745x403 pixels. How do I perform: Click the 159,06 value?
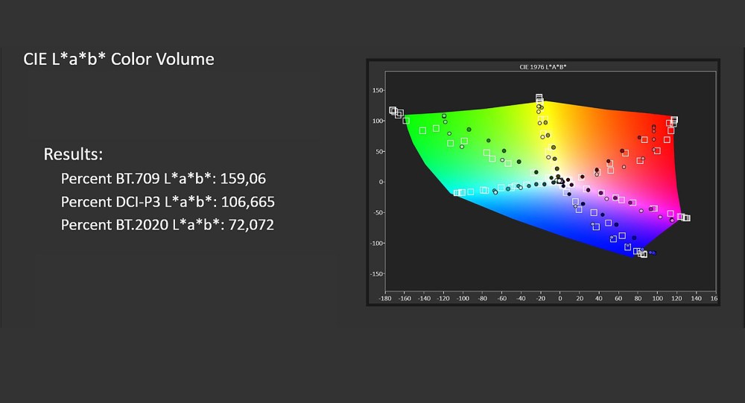(243, 179)
